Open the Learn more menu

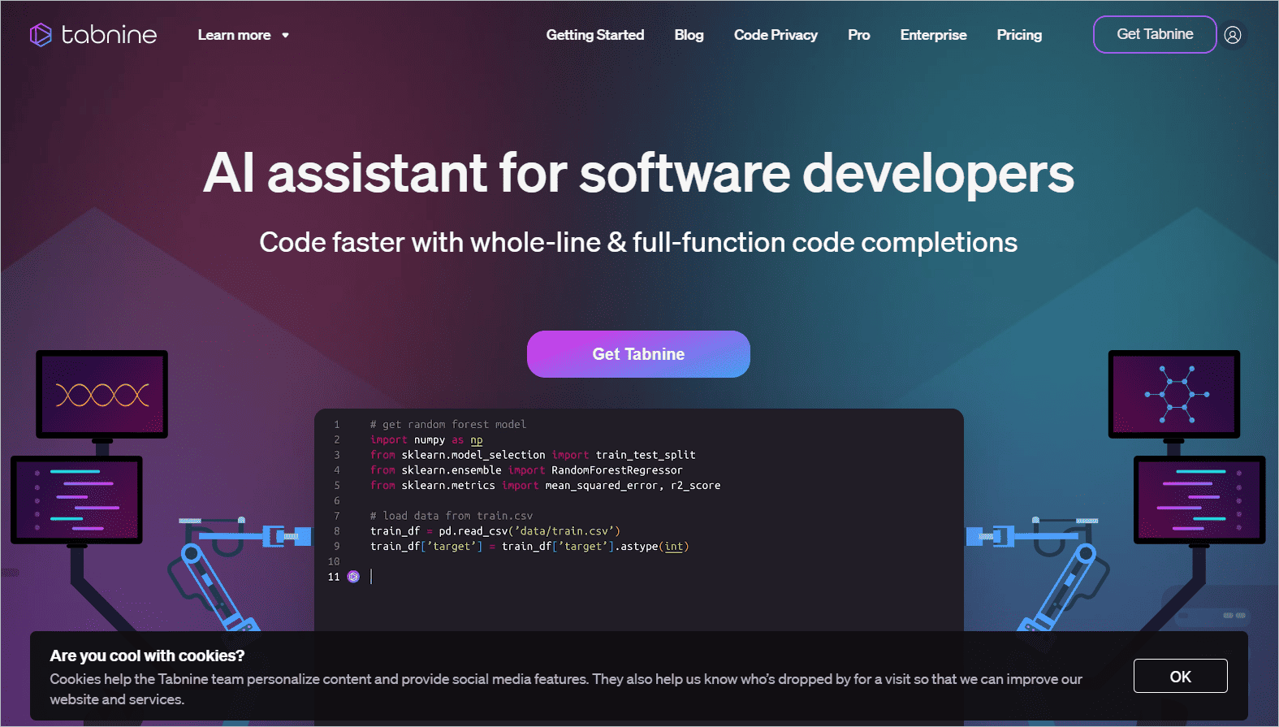click(234, 35)
